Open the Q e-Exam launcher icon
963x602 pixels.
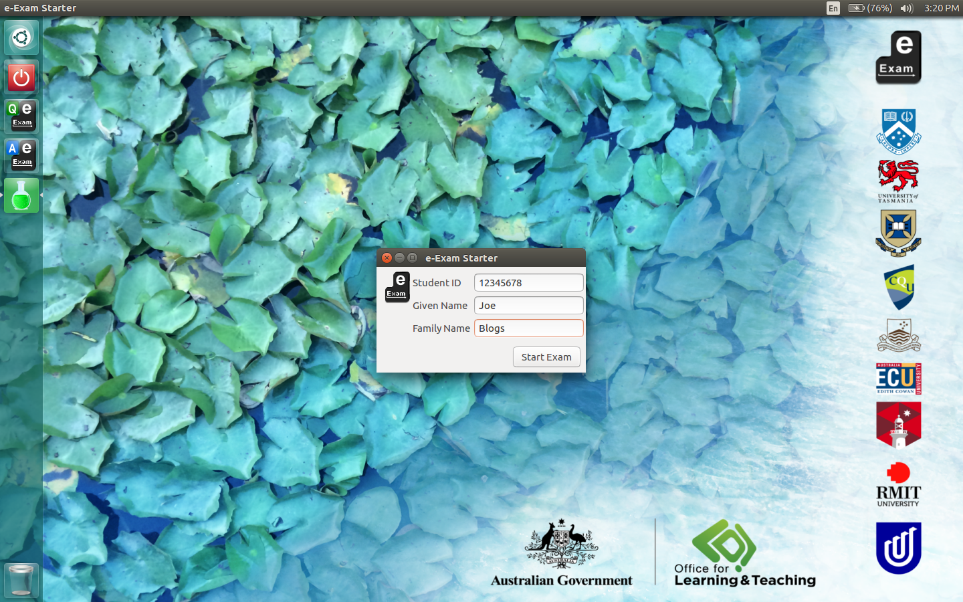[x=21, y=116]
